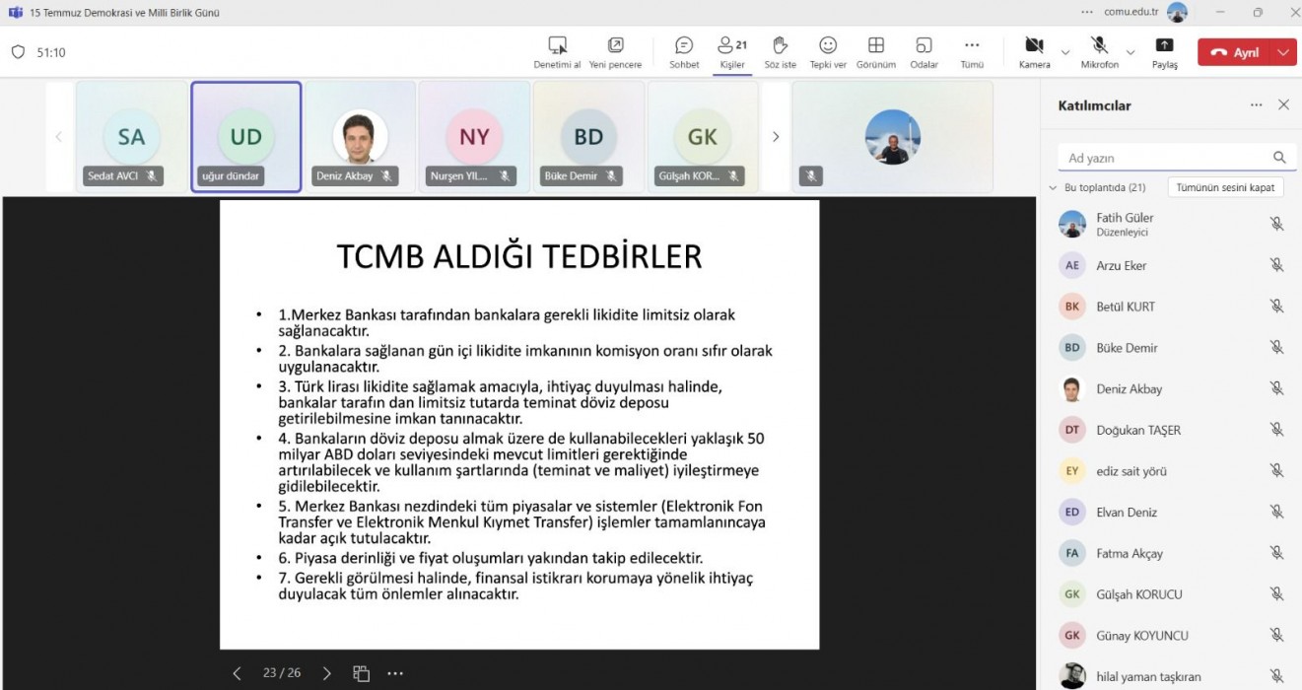
Task: Click the participant search magnifier icon
Action: [x=1279, y=158]
